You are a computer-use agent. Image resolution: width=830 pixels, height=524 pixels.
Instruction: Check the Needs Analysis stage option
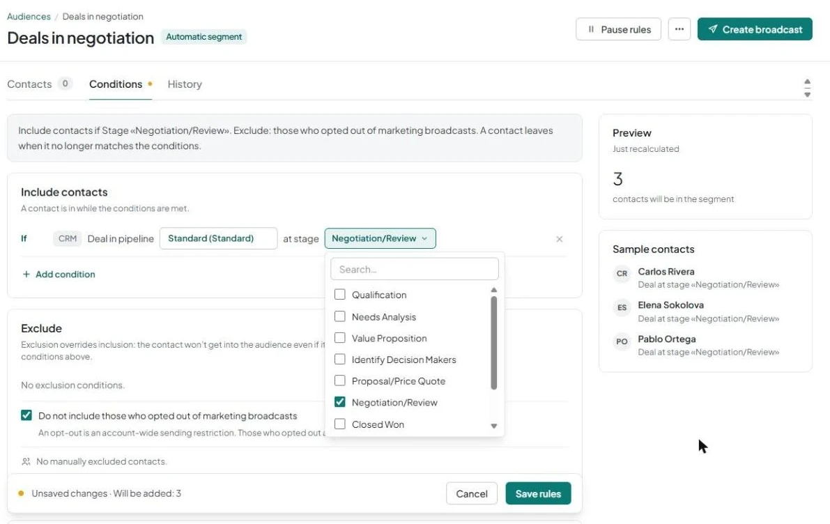pyautogui.click(x=340, y=316)
